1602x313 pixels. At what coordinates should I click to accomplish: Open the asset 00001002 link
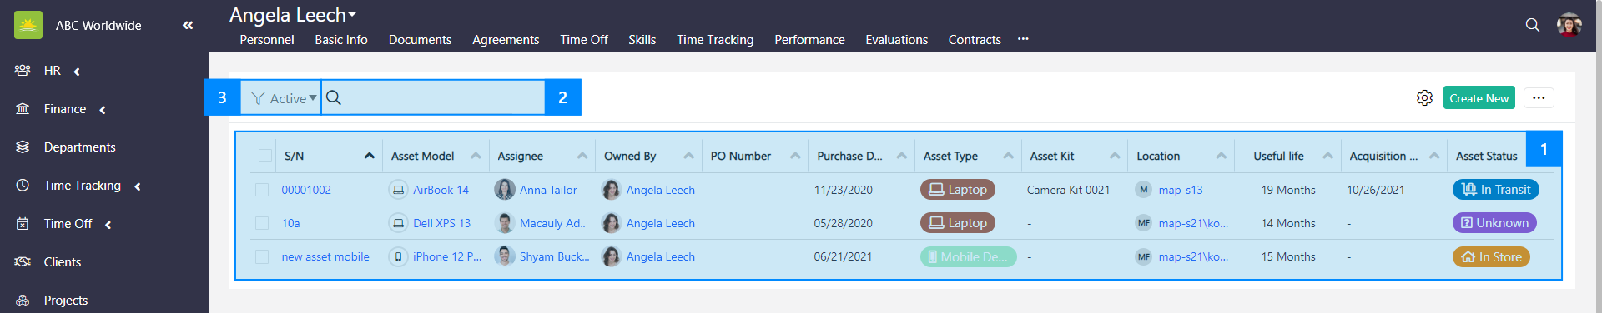click(x=306, y=190)
